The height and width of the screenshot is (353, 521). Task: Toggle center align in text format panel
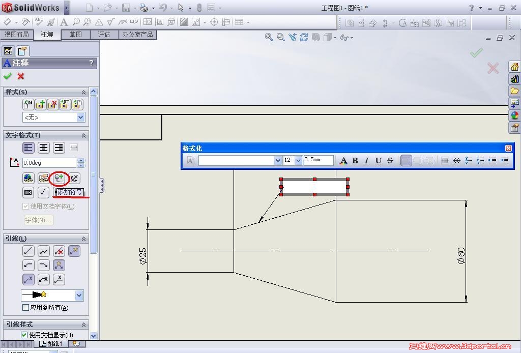click(x=44, y=148)
